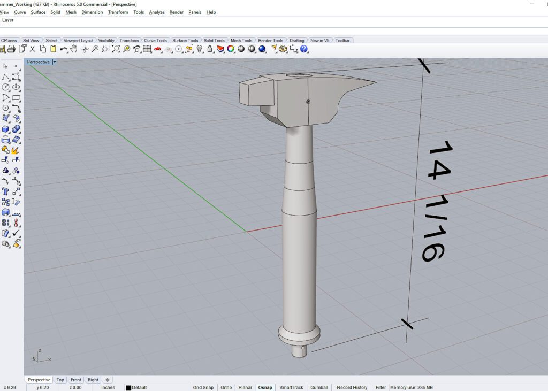Switch to the Mesh Tools toolbar tab
This screenshot has height=391, width=548.
[x=241, y=41]
